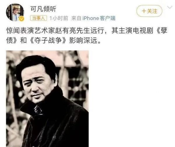
Task: Click the 当事人 tag label
Action: pos(38,18)
